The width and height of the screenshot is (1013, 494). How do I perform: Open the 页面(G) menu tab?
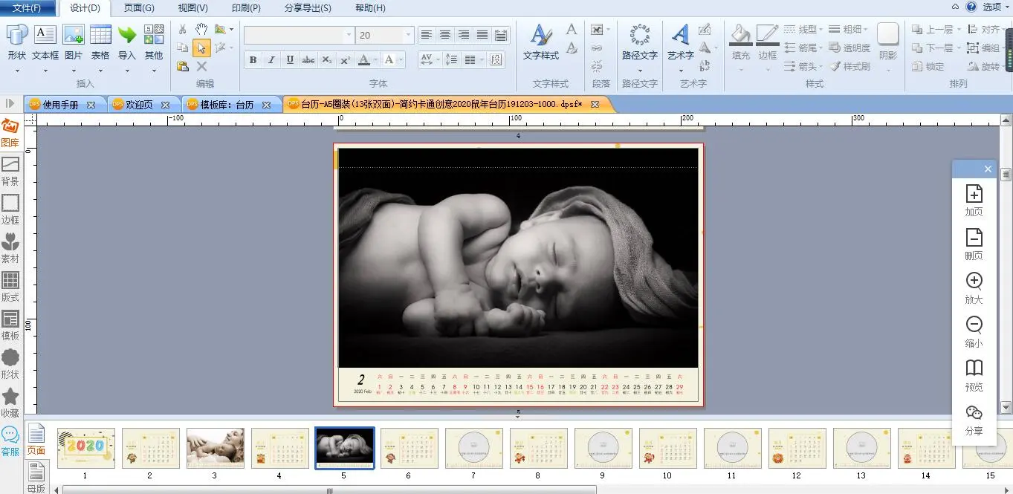coord(139,8)
